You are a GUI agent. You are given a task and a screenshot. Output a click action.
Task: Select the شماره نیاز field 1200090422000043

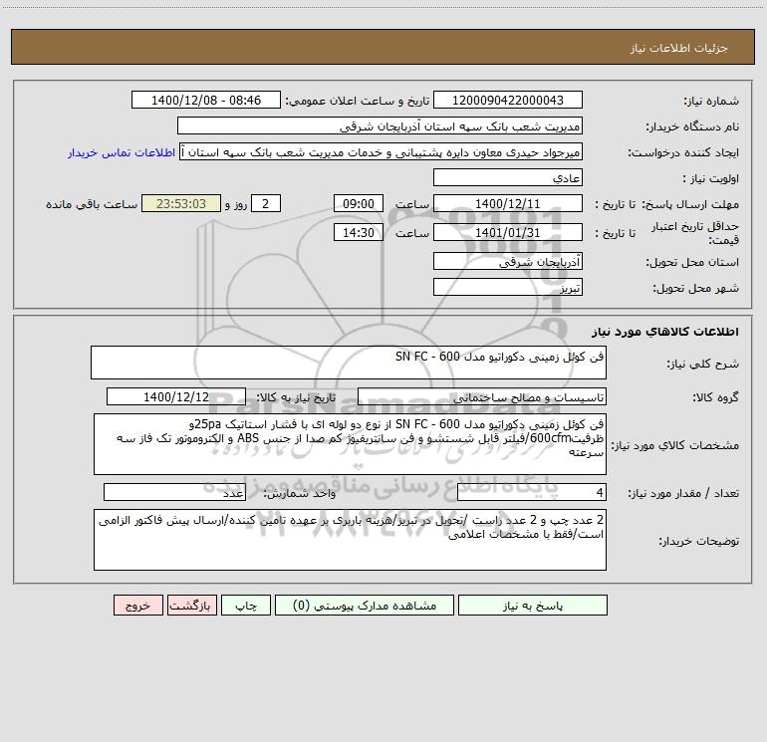pyautogui.click(x=508, y=101)
